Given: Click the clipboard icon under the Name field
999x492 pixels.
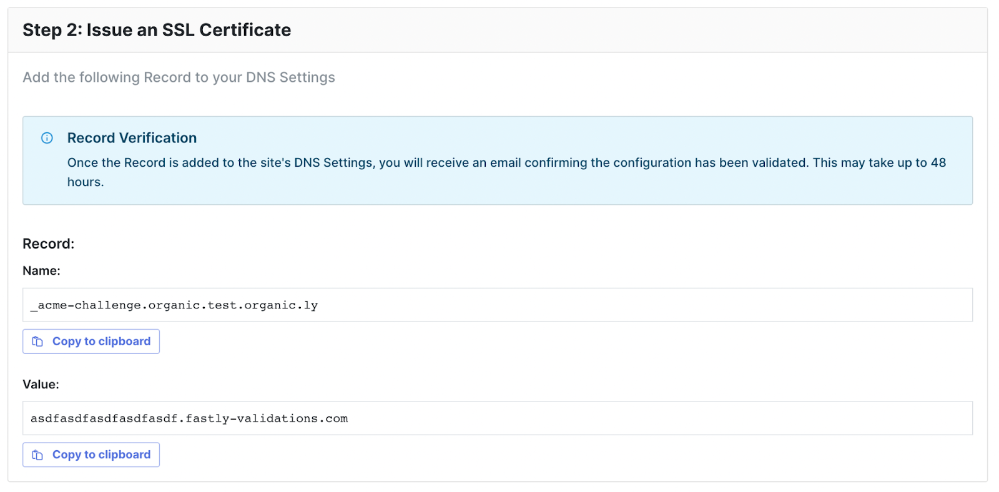Looking at the screenshot, I should point(37,342).
